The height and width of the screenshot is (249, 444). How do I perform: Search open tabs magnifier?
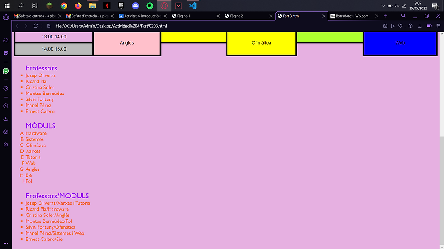tap(403, 16)
